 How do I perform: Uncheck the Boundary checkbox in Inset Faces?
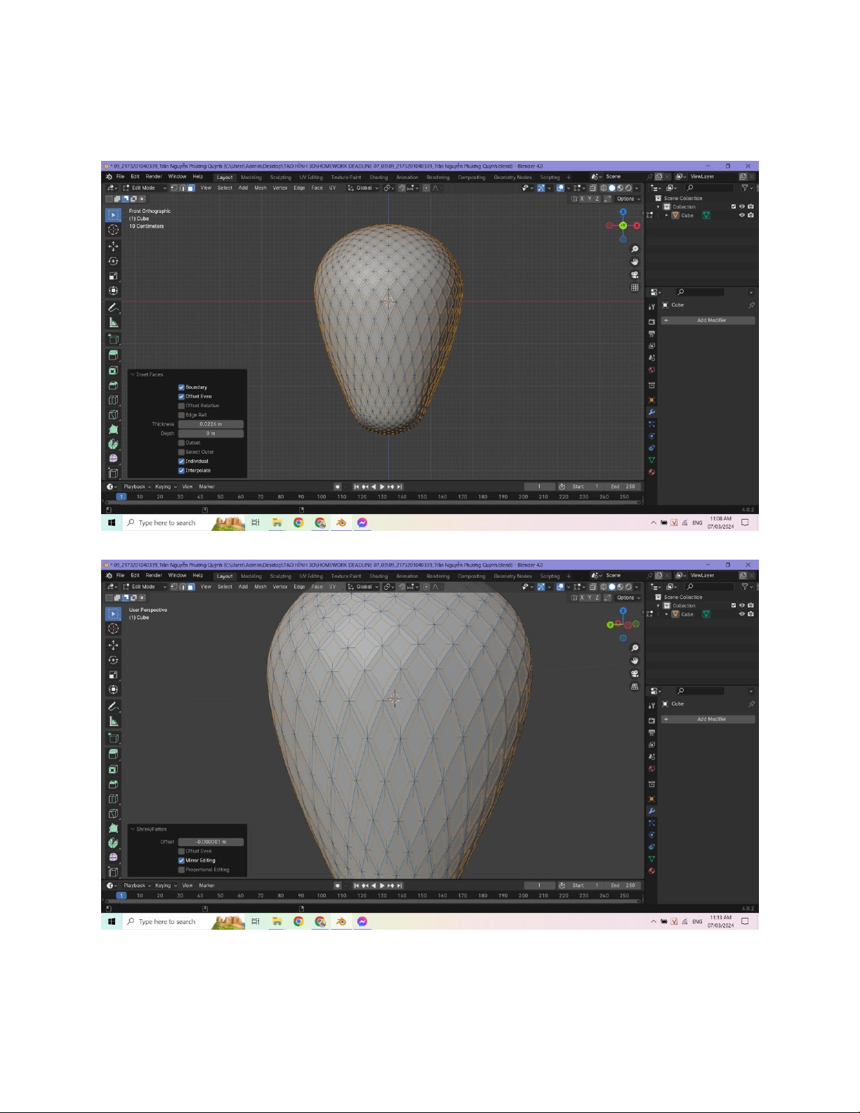(181, 387)
